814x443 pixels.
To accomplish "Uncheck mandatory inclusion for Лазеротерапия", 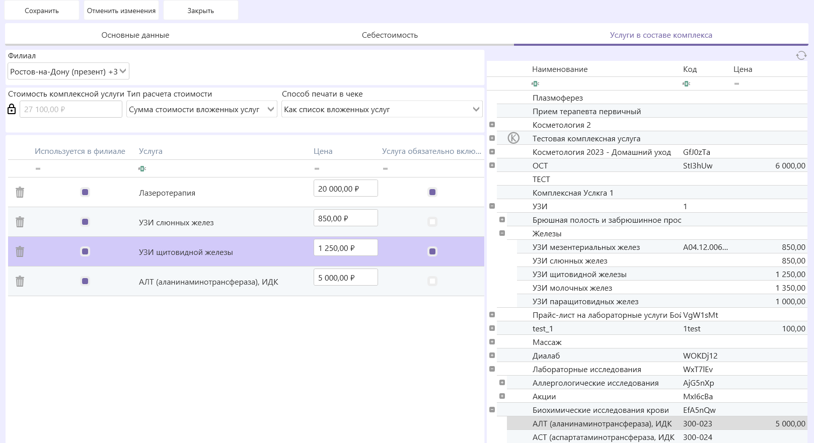I will [x=432, y=192].
